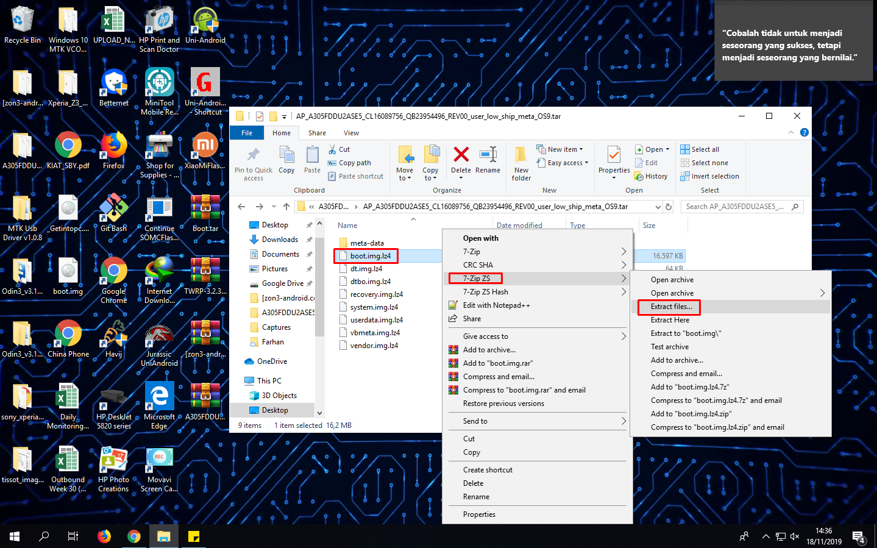This screenshot has width=877, height=548.
Task: Choose Extract files... in 7-Zip ZS submenu
Action: tap(731, 307)
